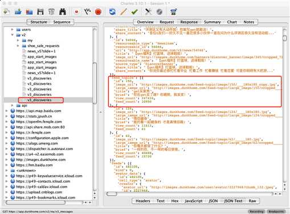The height and width of the screenshot is (214, 290).
Task: Select the https://dispatcher.is.autonavi.com host
Action: coord(44,148)
